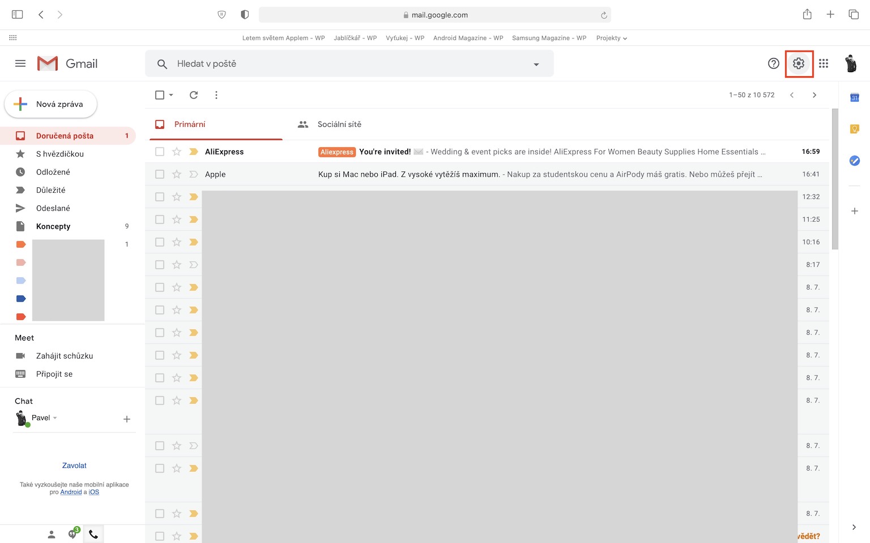Click the search magnifier icon
The height and width of the screenshot is (543, 870).
tap(162, 64)
